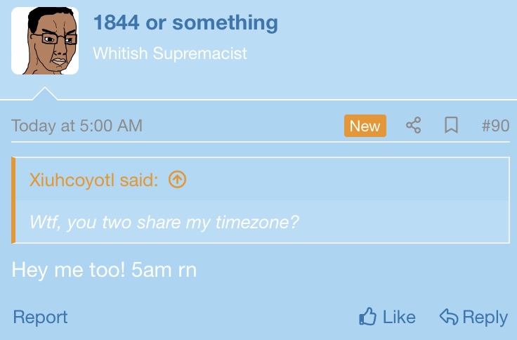Click the 'Xiuhcoyotl said:' quote author link
Image resolution: width=517 pixels, height=340 pixels.
[93, 180]
